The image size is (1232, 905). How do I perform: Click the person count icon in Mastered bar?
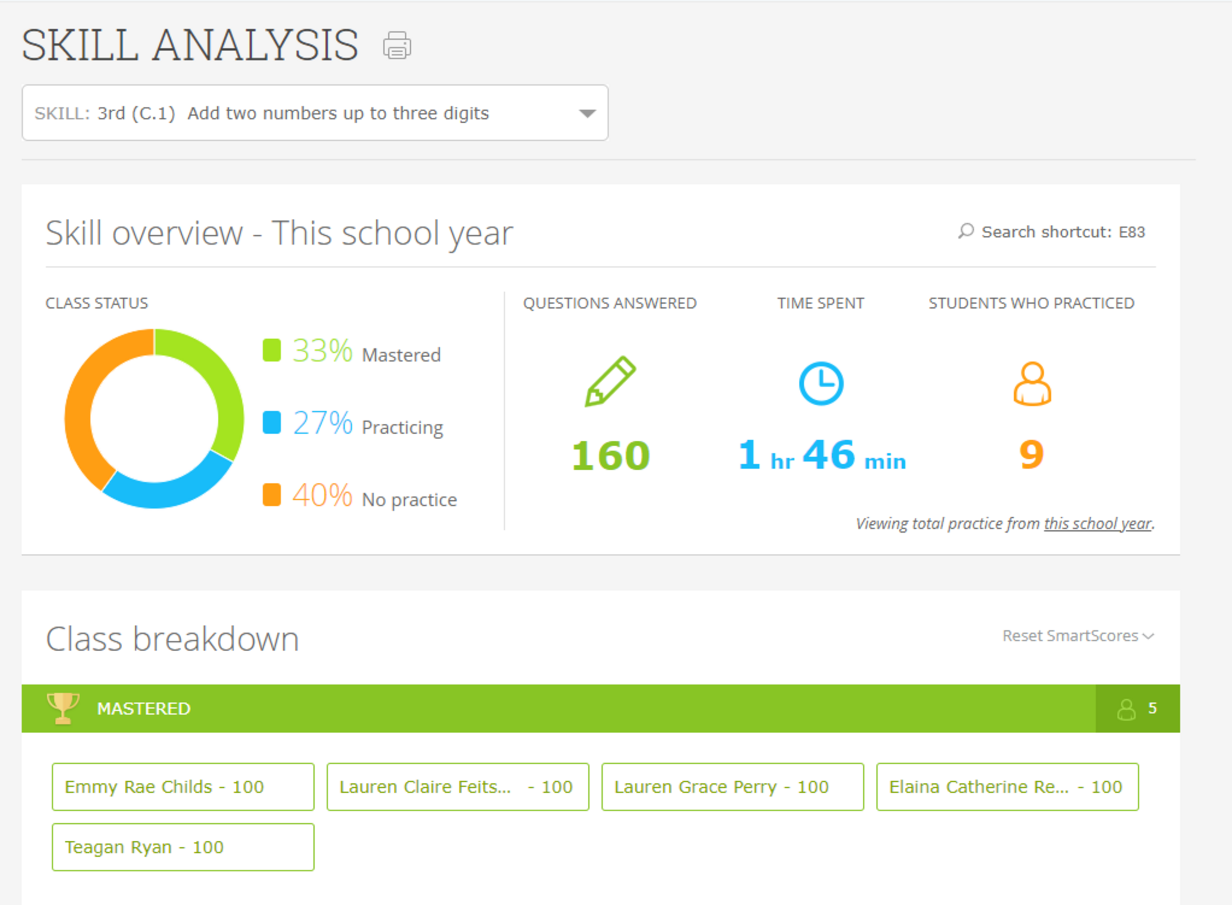pos(1126,709)
